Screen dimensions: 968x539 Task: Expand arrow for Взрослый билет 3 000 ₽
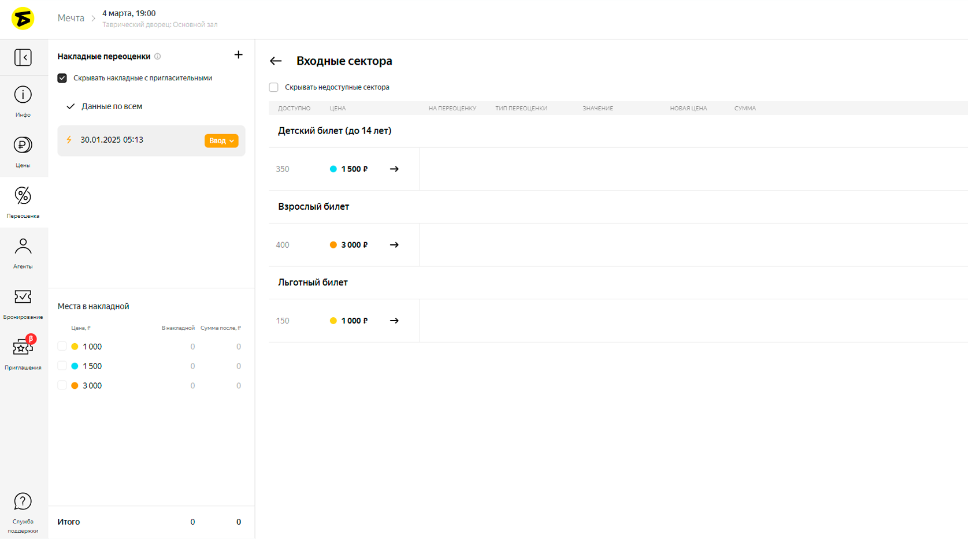coord(394,245)
